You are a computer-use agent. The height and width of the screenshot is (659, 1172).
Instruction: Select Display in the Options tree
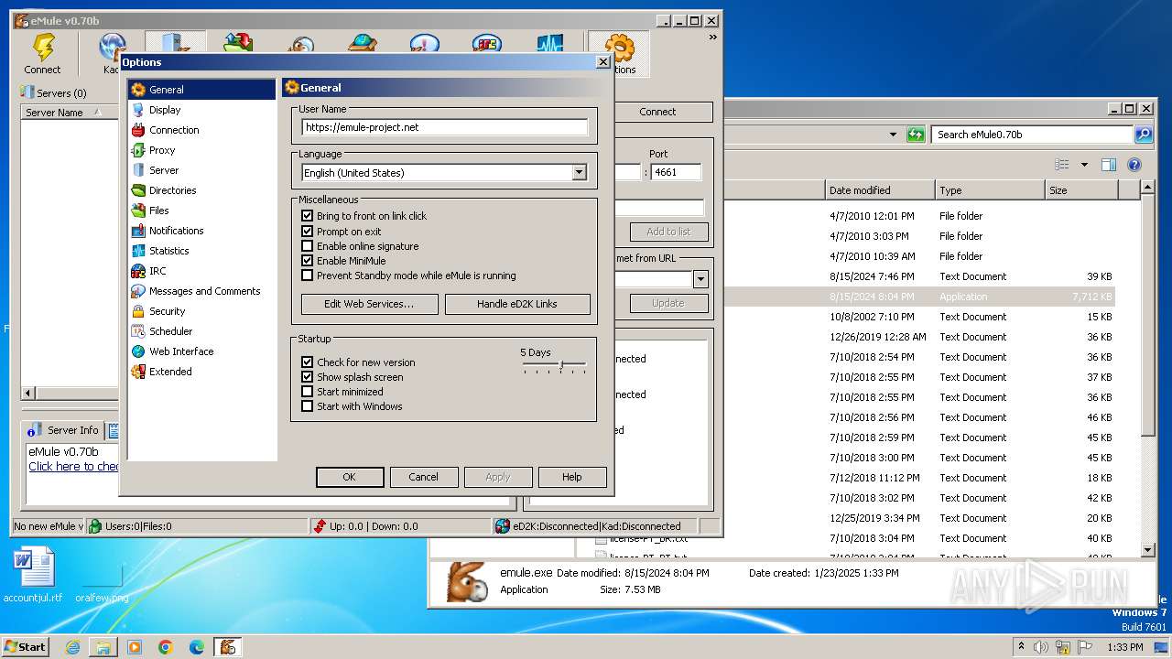pyautogui.click(x=165, y=110)
